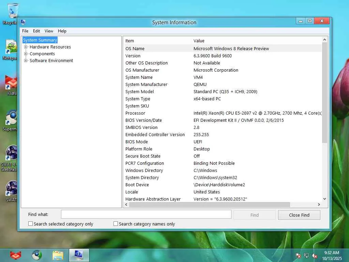This screenshot has height=262, width=349.
Task: Click the horizontal scrollbar right arrow
Action: [319, 205]
